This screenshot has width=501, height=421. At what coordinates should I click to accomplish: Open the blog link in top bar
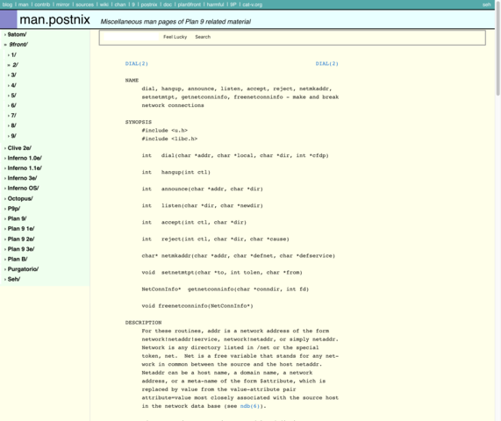(x=7, y=4)
